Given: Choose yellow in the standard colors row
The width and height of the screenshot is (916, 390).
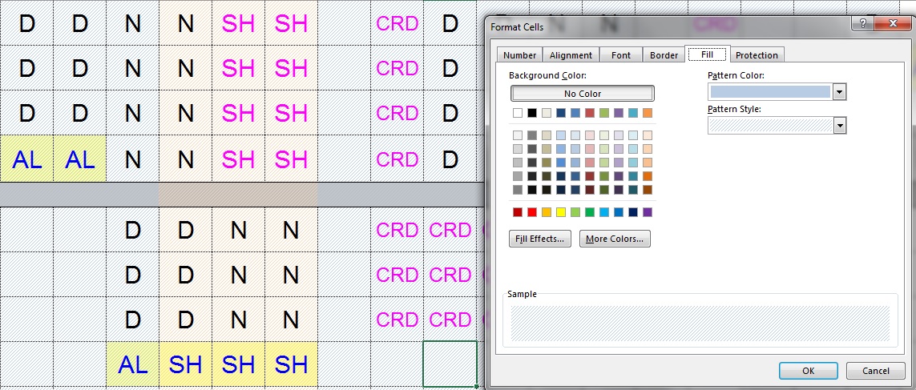Looking at the screenshot, I should 561,212.
